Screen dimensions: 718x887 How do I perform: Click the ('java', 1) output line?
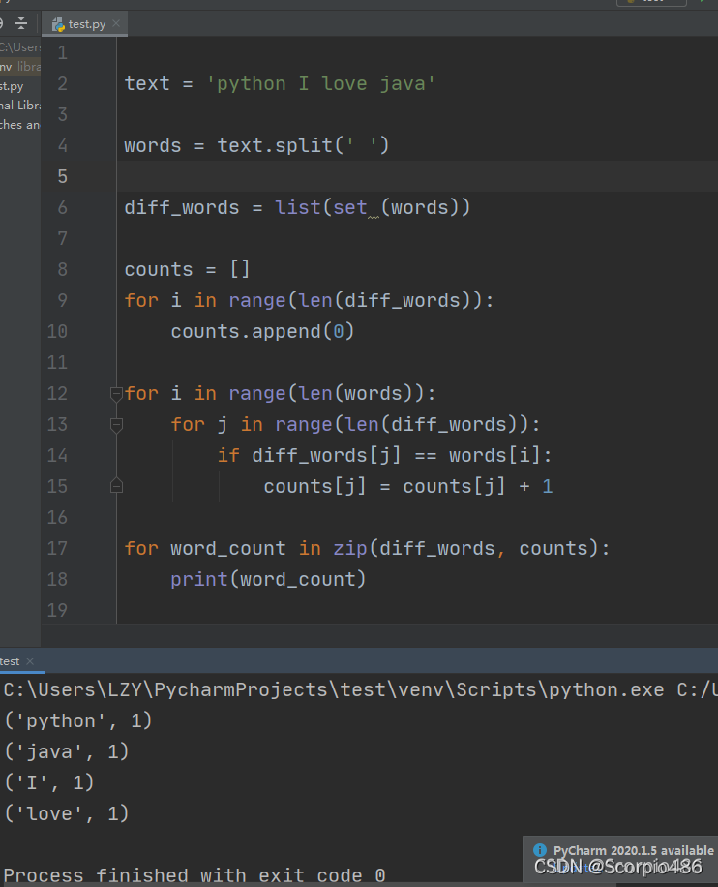67,751
